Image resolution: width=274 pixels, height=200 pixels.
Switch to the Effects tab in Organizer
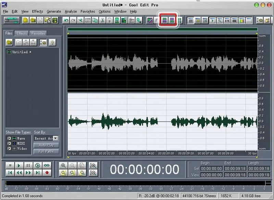pos(22,33)
